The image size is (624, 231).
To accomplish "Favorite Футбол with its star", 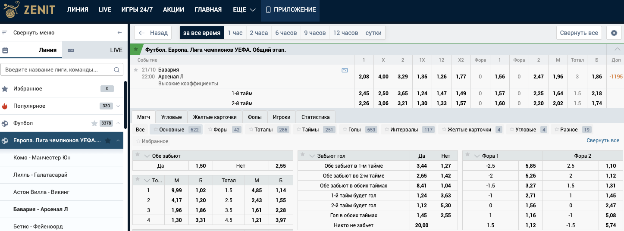I will 94,123.
